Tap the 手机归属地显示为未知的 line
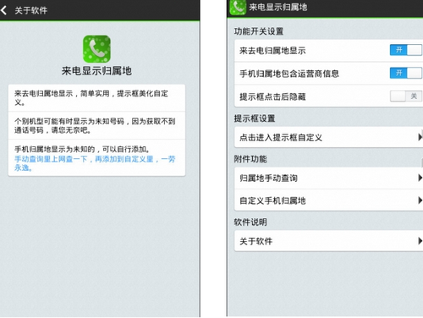The width and height of the screenshot is (423, 318). coord(82,149)
